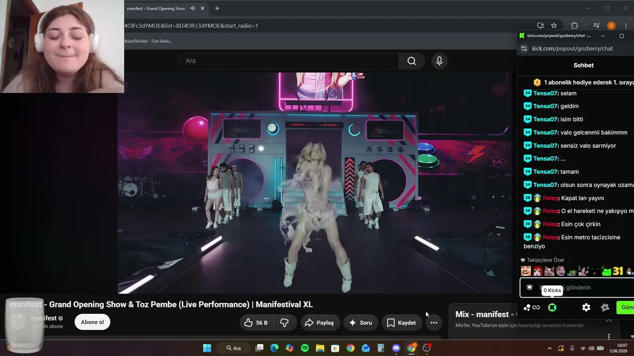Bookmark this page with the star icon
Viewport: 634px width, 356px height.
[554, 26]
